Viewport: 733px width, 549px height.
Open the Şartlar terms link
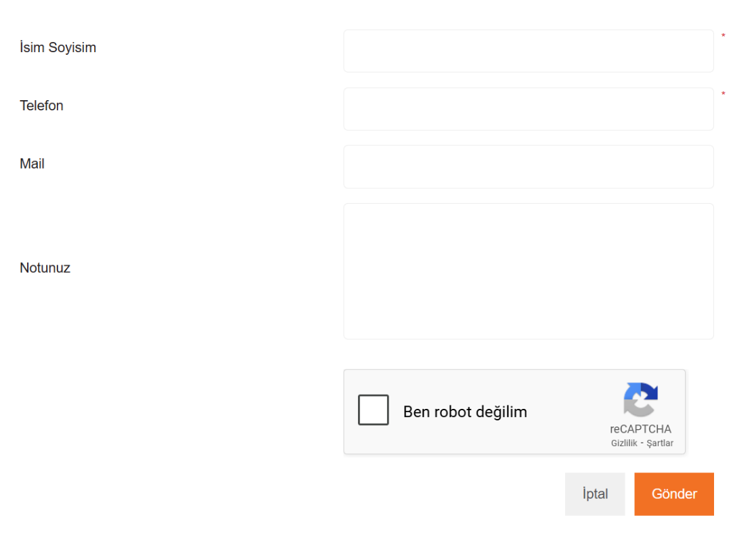pyautogui.click(x=660, y=443)
